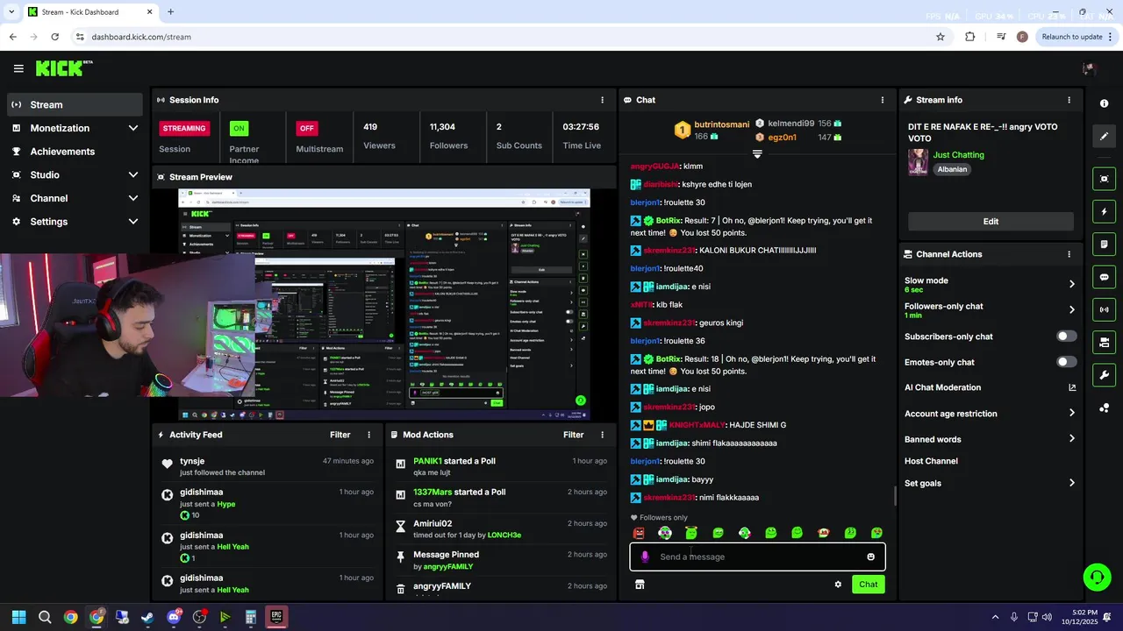
Task: Open chat settings gear icon
Action: (x=838, y=585)
